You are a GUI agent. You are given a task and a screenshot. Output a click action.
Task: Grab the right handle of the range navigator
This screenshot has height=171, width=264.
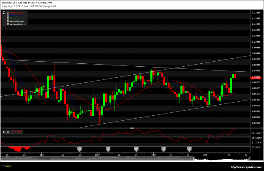pos(250,158)
